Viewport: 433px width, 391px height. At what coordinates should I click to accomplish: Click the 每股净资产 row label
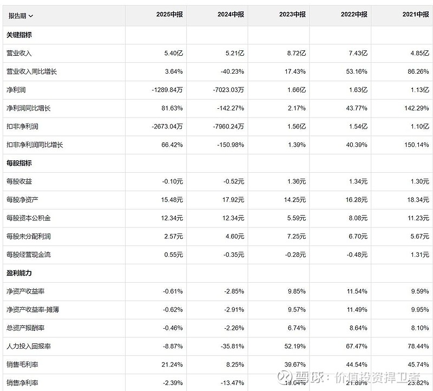click(22, 200)
